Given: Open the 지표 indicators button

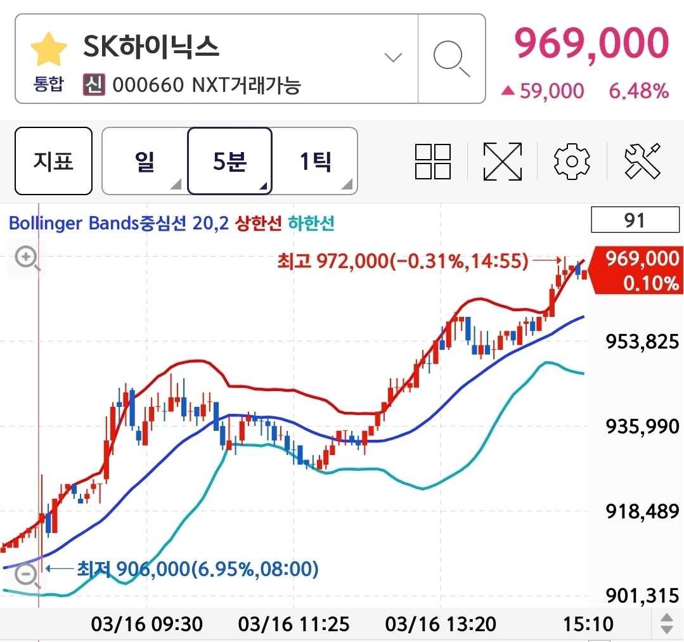Looking at the screenshot, I should (x=53, y=161).
